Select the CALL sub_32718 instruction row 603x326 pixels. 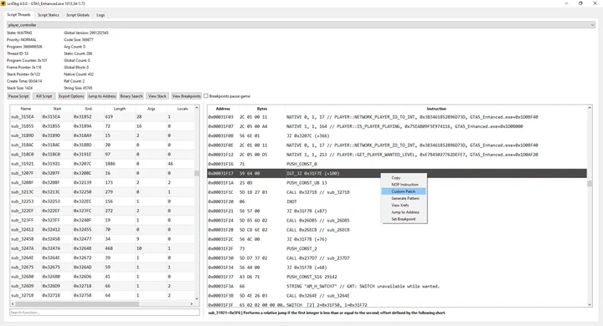[x=397, y=192]
